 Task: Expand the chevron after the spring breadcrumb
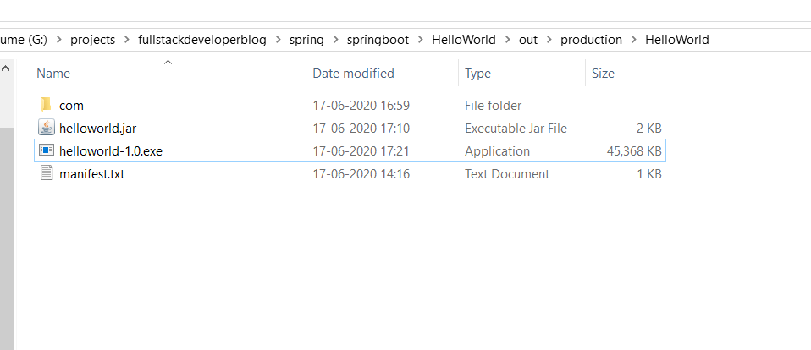335,40
